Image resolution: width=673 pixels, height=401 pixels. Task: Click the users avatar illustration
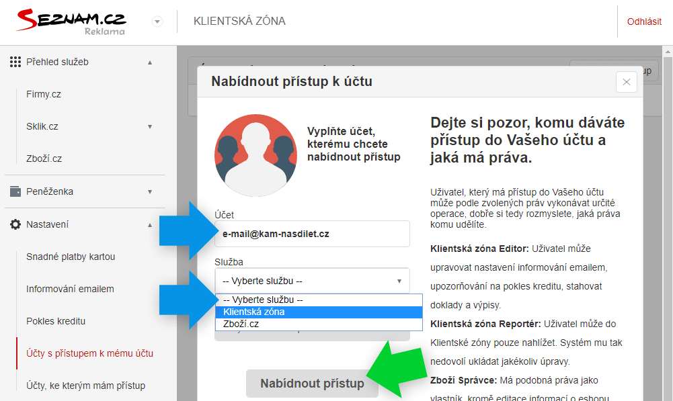[255, 155]
